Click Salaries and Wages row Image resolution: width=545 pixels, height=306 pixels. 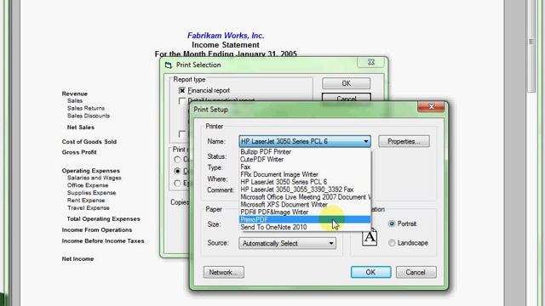95,178
